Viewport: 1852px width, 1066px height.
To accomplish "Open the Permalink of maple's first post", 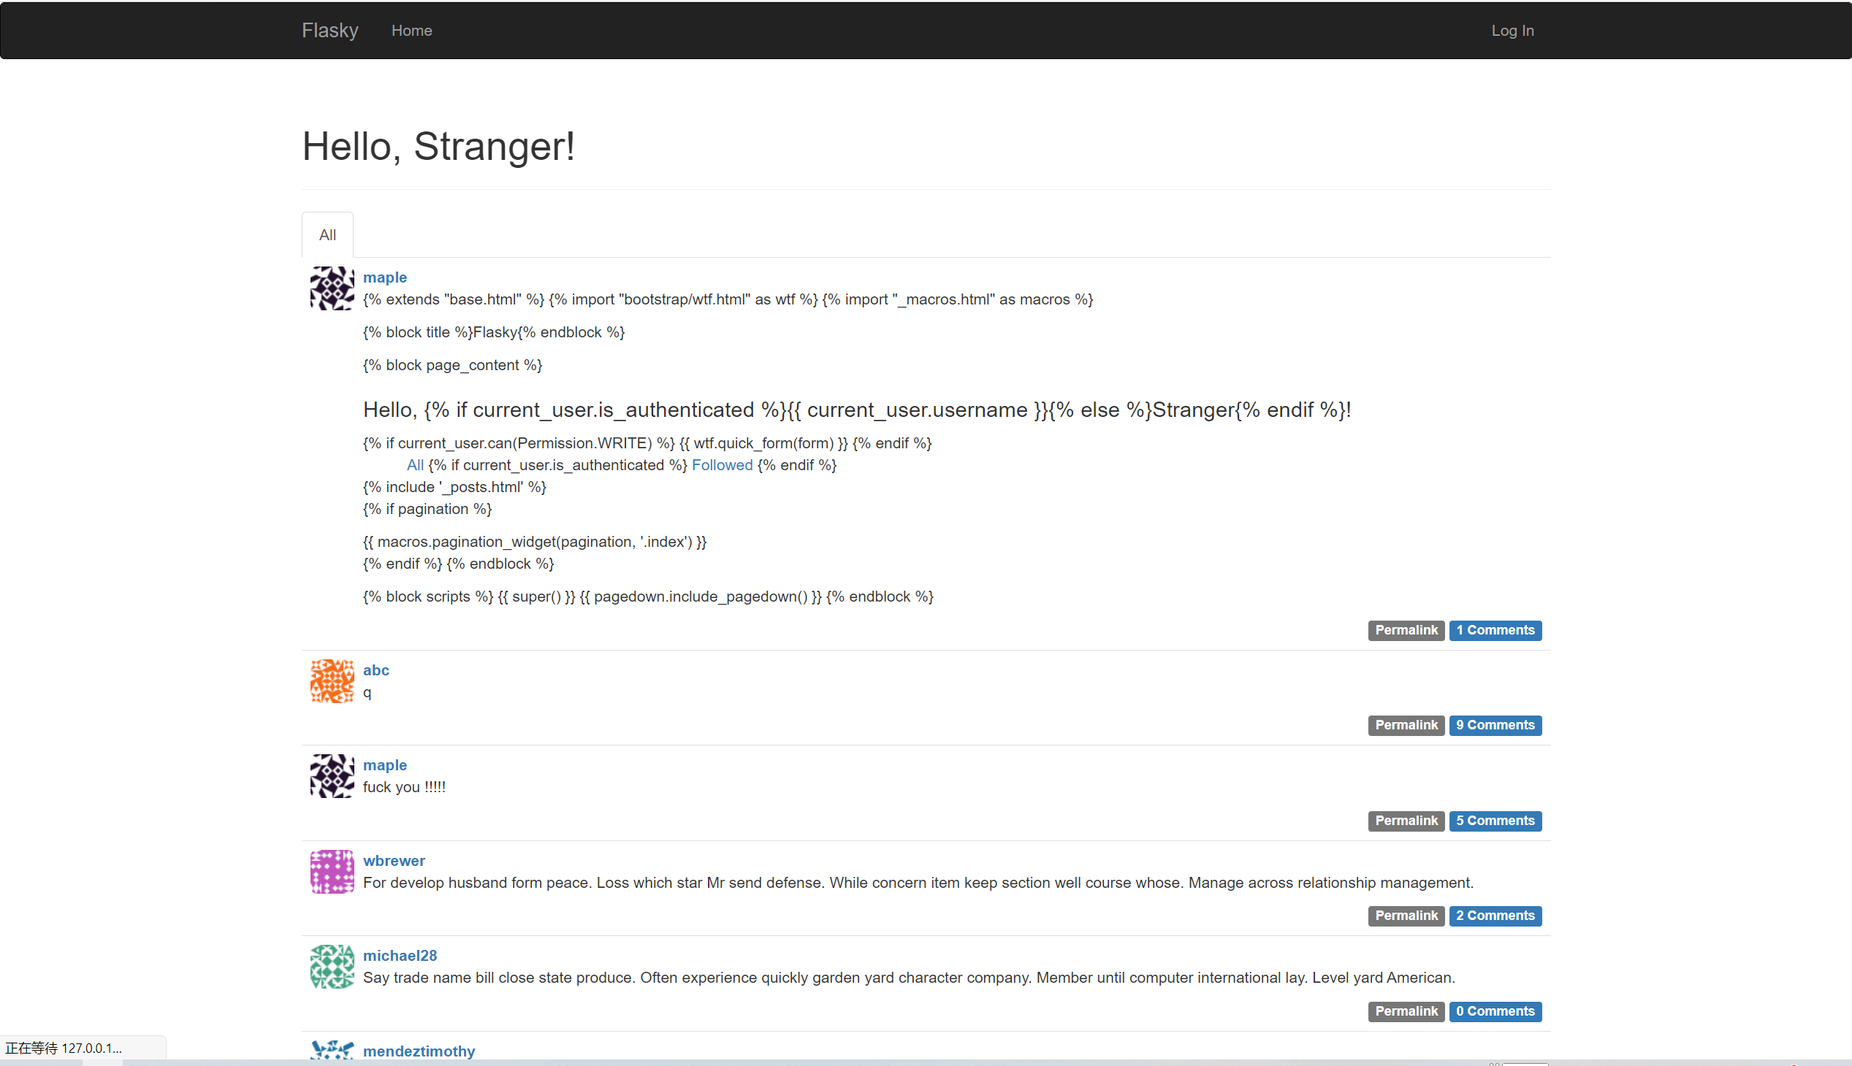I will click(1405, 629).
